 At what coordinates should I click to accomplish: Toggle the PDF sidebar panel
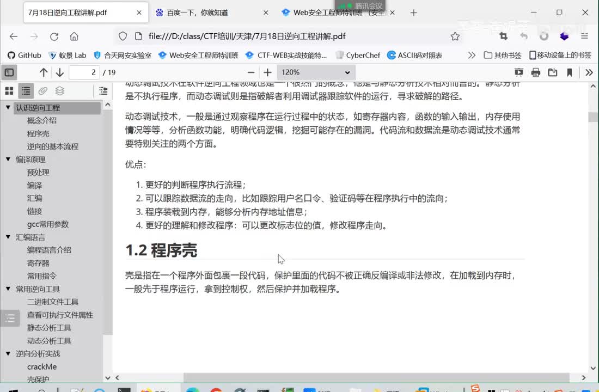(9, 72)
